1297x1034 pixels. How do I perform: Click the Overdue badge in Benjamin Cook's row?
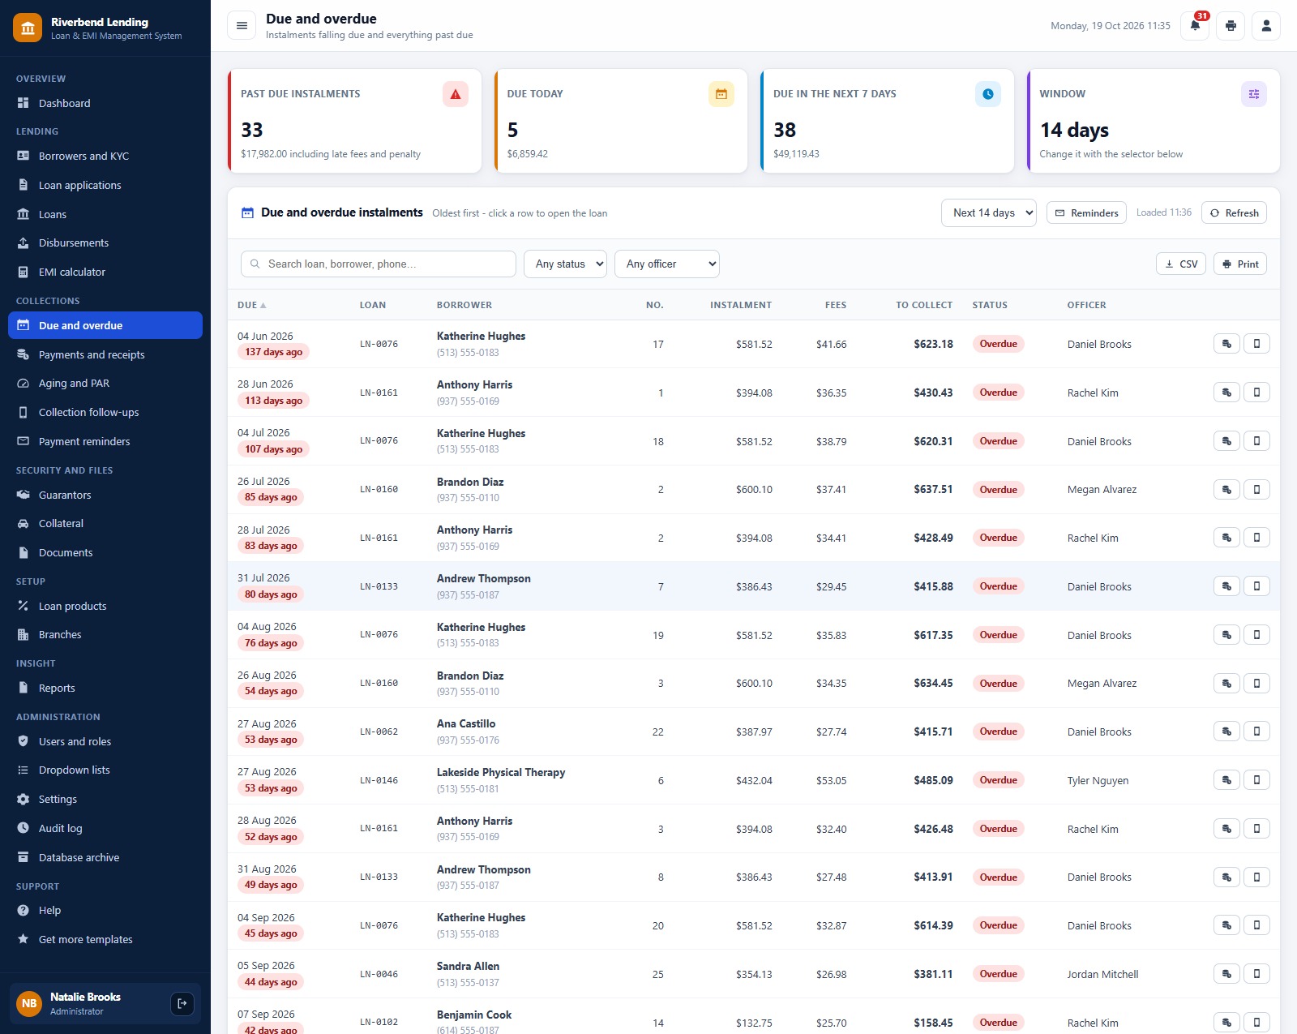(998, 1022)
